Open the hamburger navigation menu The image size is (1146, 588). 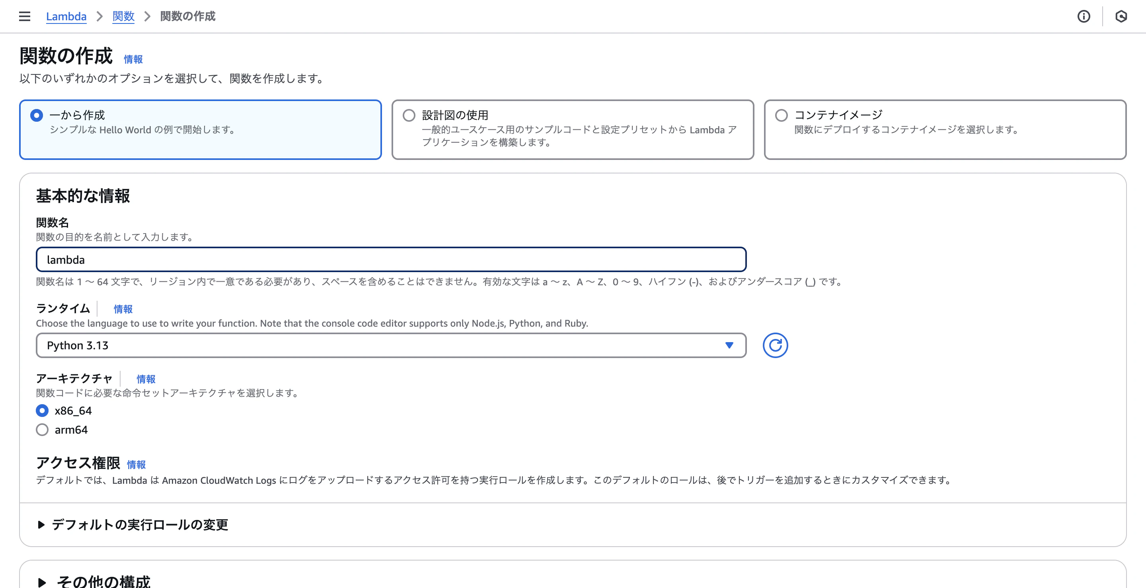24,16
